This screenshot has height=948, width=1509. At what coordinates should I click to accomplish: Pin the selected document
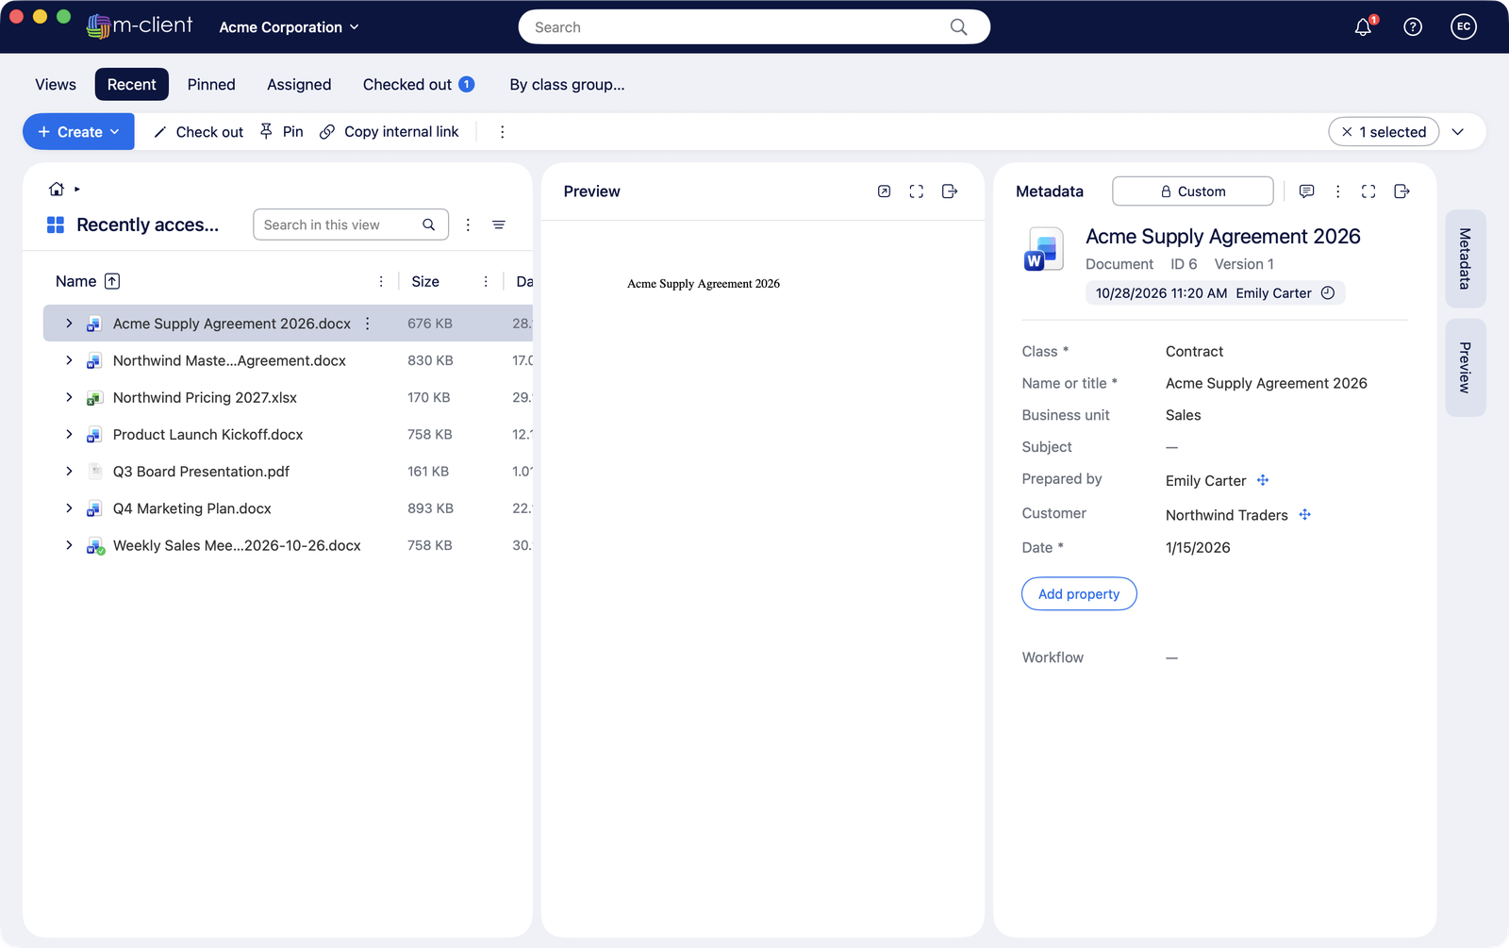282,132
